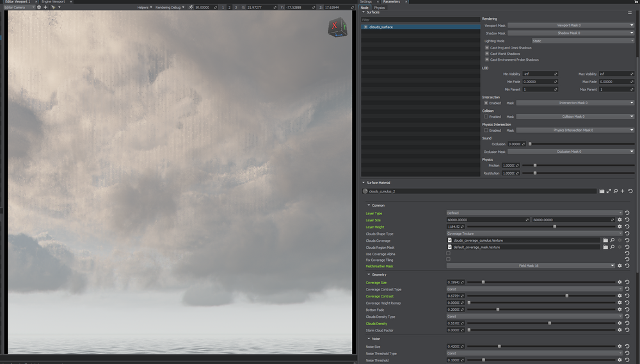Switch to Settings panel tab
This screenshot has width=640, height=364.
pyautogui.click(x=365, y=2)
